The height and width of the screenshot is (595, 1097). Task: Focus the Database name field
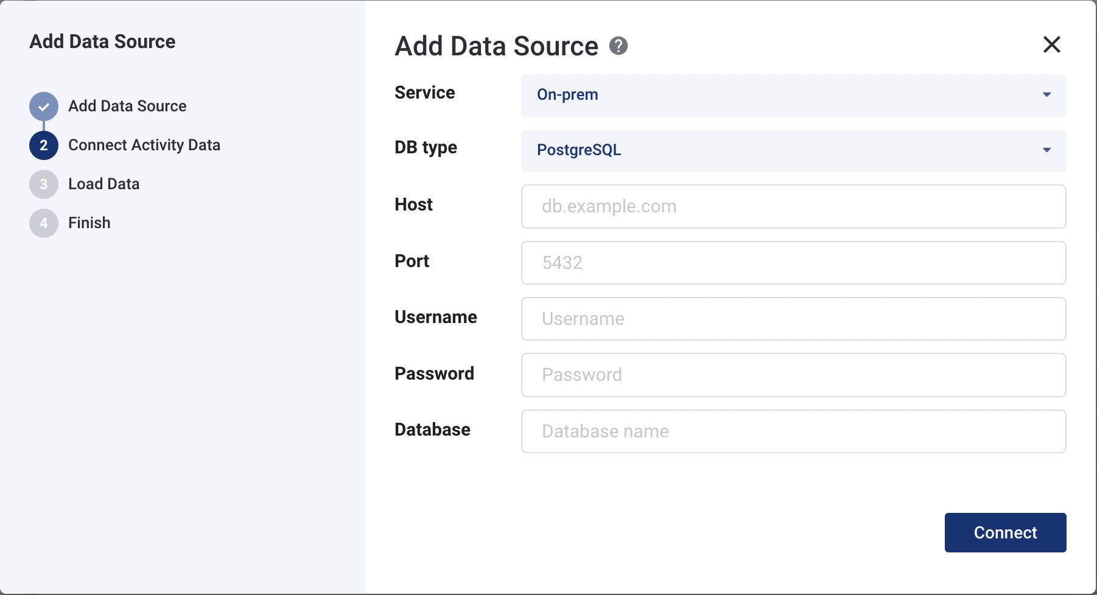tap(793, 431)
